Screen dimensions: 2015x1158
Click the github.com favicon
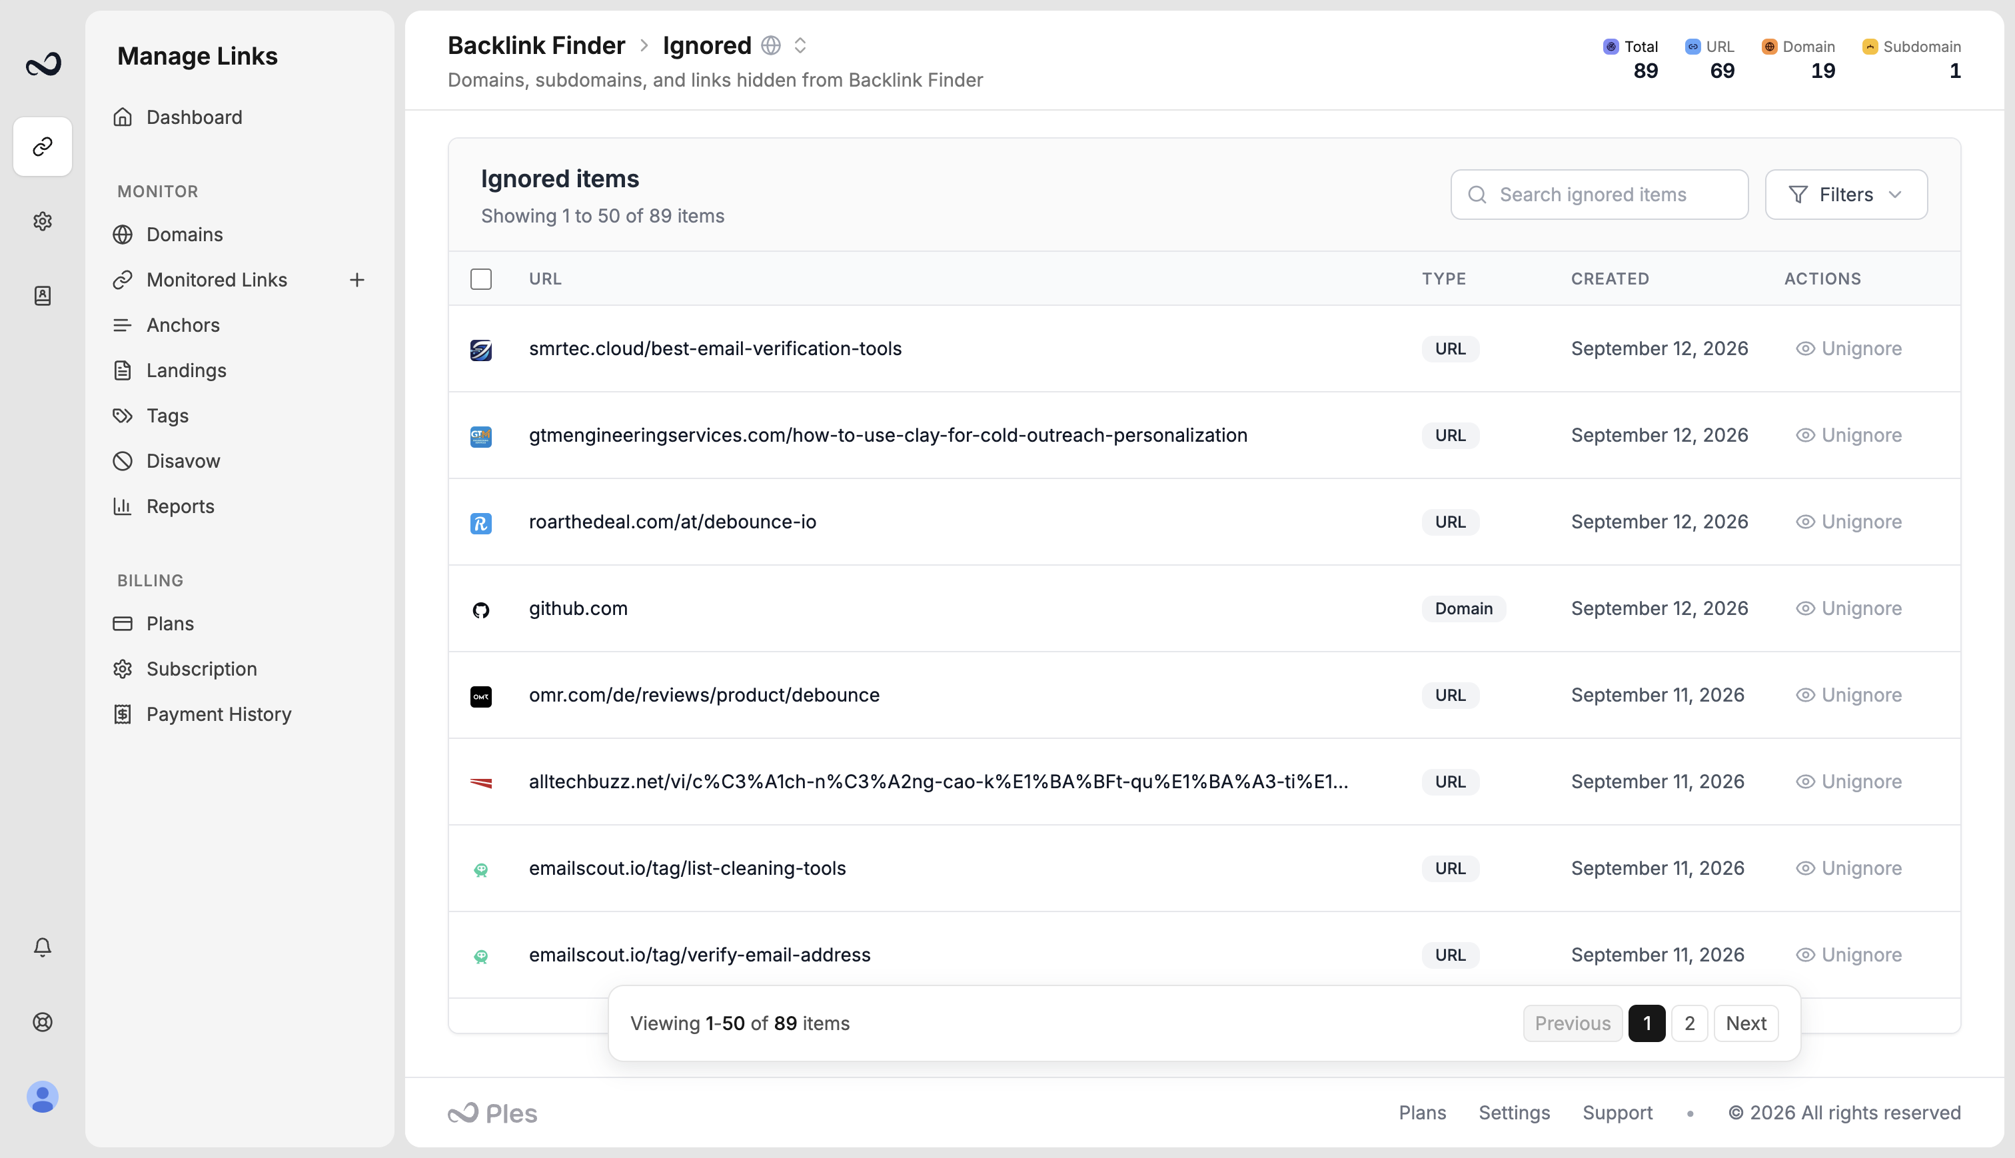point(481,609)
